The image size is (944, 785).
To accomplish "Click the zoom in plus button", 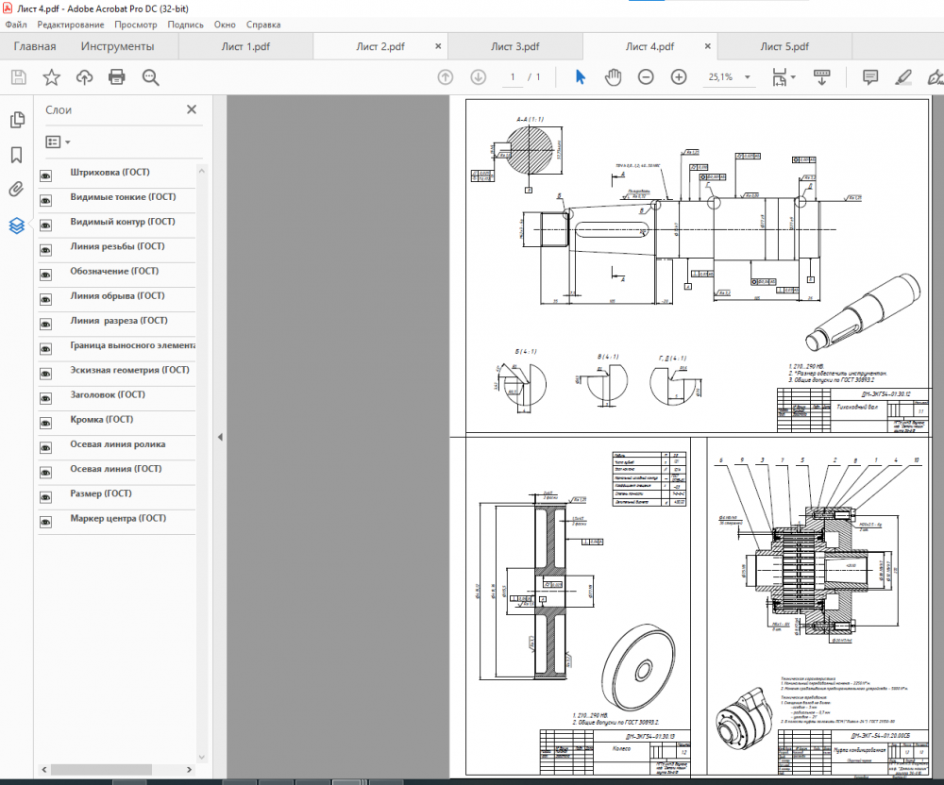I will point(679,77).
